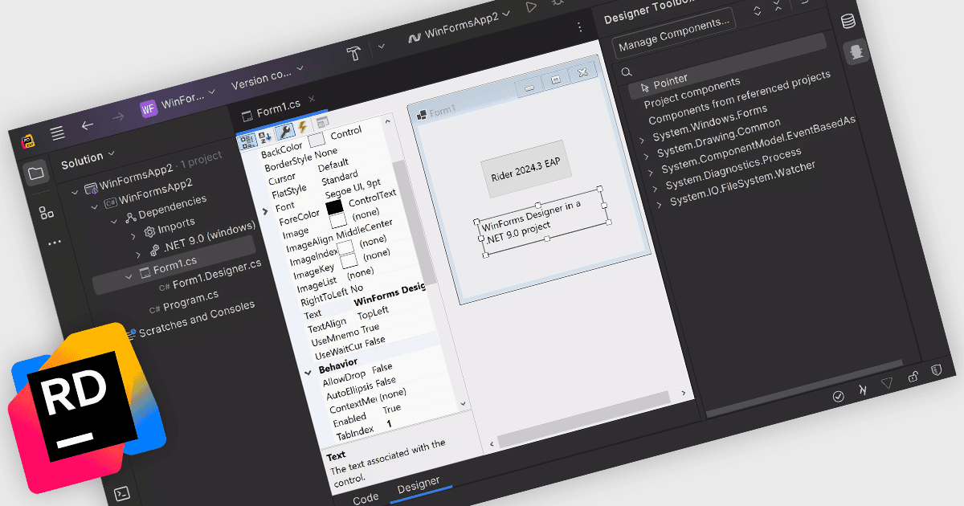Expand the Font property row
The height and width of the screenshot is (506, 964).
pyautogui.click(x=264, y=211)
